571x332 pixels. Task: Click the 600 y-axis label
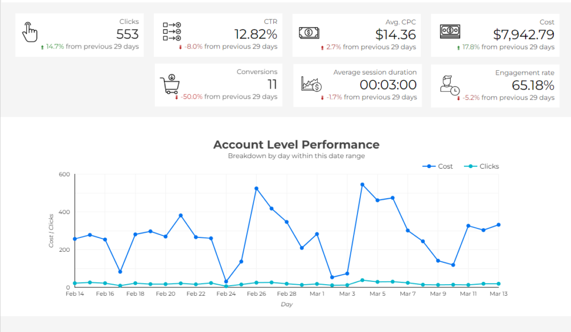click(x=65, y=174)
